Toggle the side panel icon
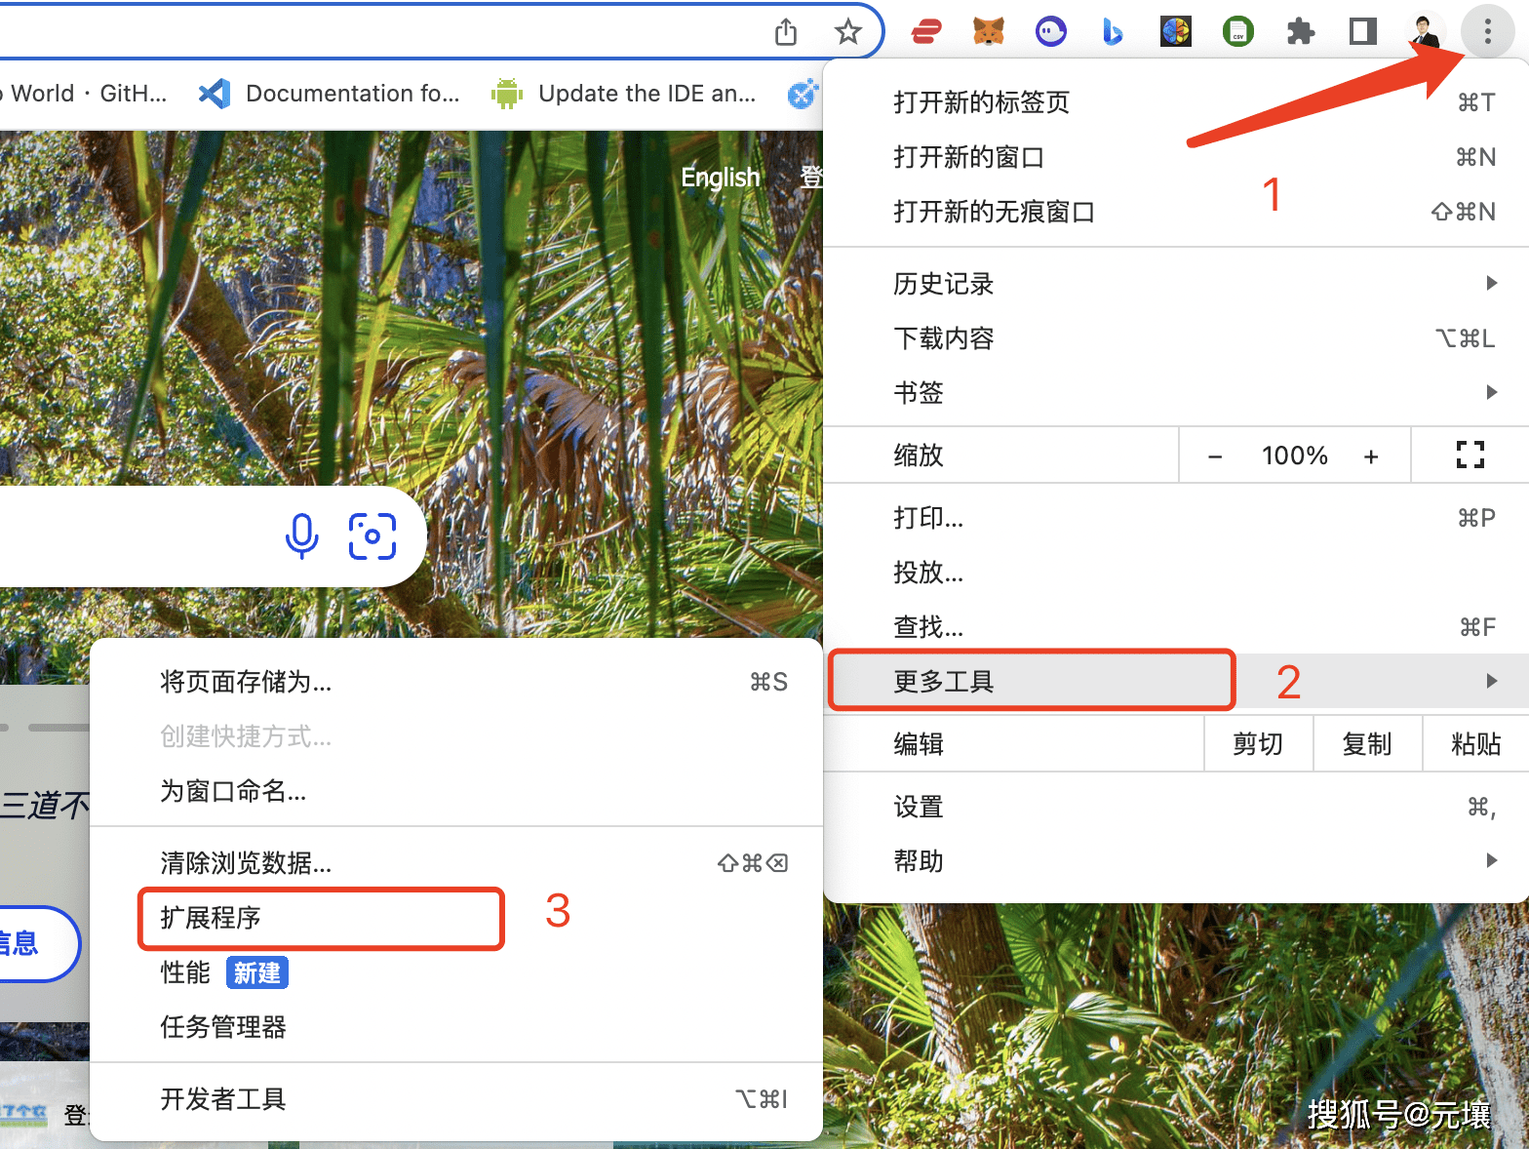 [x=1363, y=32]
